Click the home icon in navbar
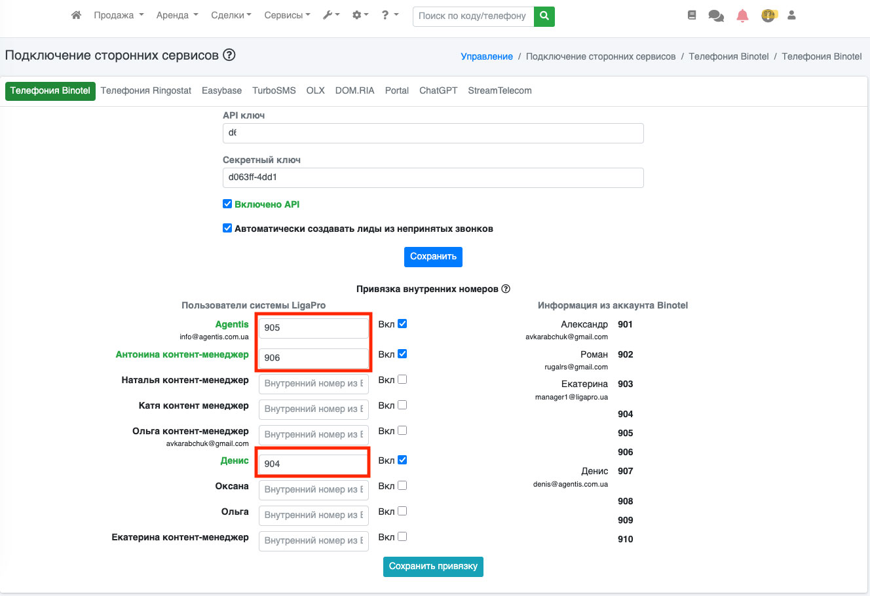This screenshot has height=596, width=870. (76, 15)
